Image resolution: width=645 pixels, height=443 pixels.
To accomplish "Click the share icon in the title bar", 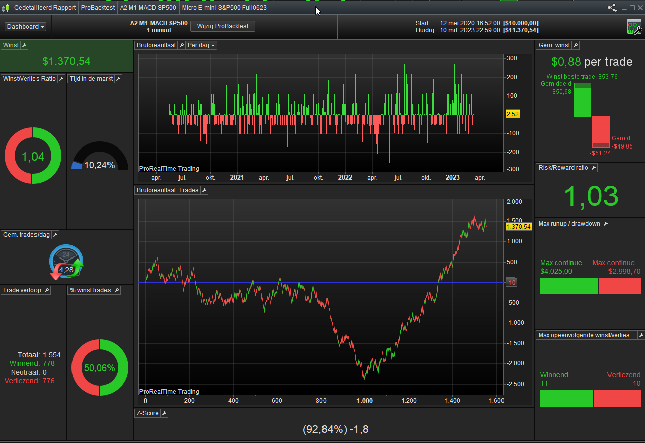I will point(612,8).
